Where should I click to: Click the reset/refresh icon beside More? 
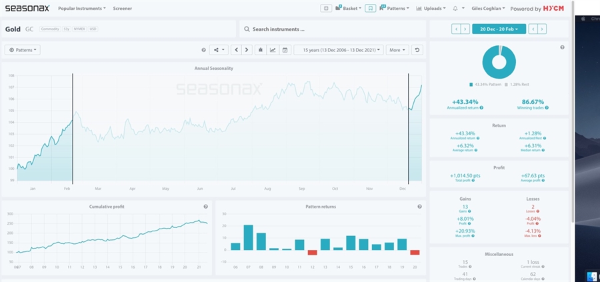coord(417,50)
